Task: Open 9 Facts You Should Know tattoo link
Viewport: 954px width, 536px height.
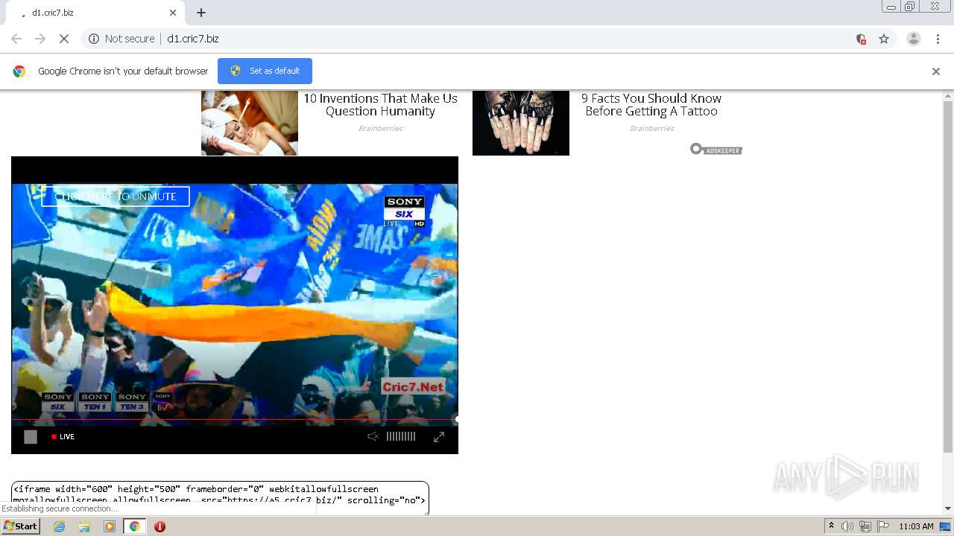Action: tap(651, 105)
